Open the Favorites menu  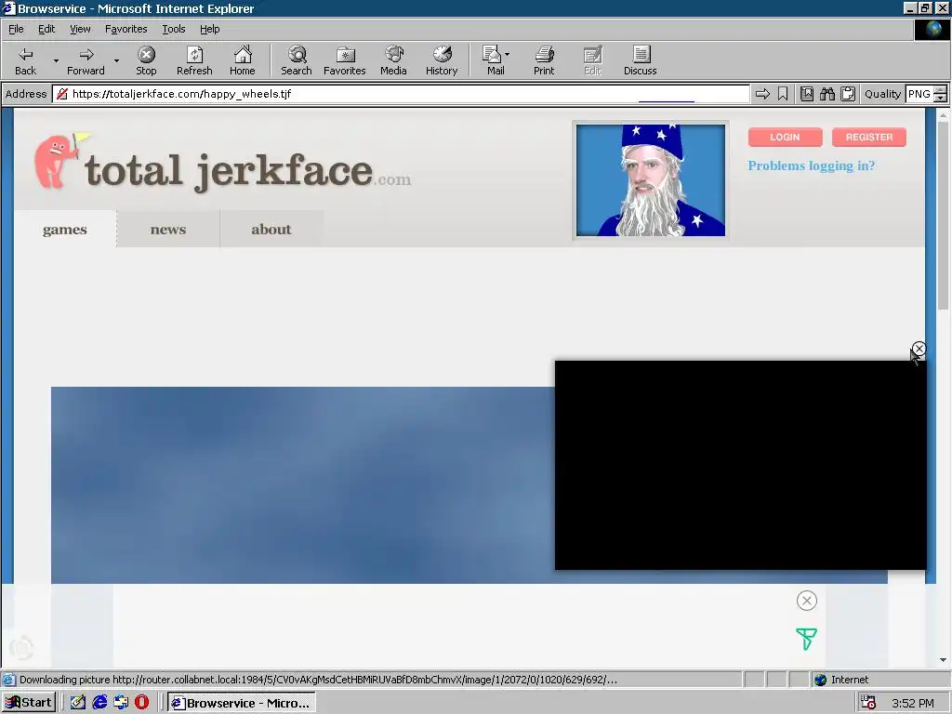point(126,29)
